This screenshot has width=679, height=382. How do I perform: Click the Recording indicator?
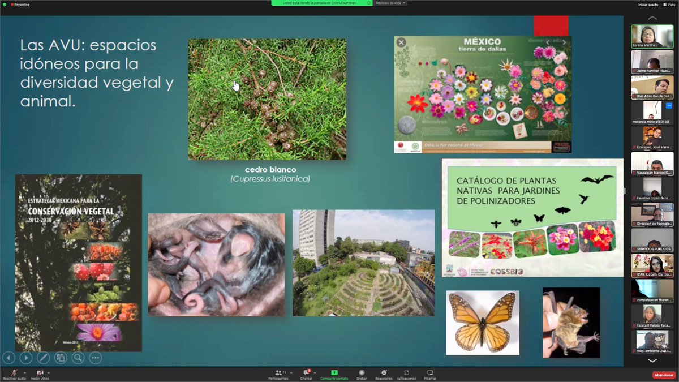pyautogui.click(x=21, y=4)
